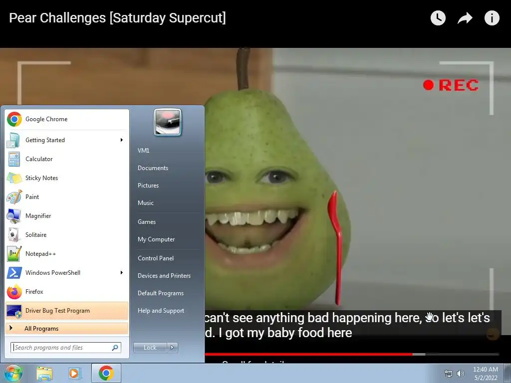Open Windows Media Player from taskbar
The width and height of the screenshot is (511, 383).
click(74, 373)
